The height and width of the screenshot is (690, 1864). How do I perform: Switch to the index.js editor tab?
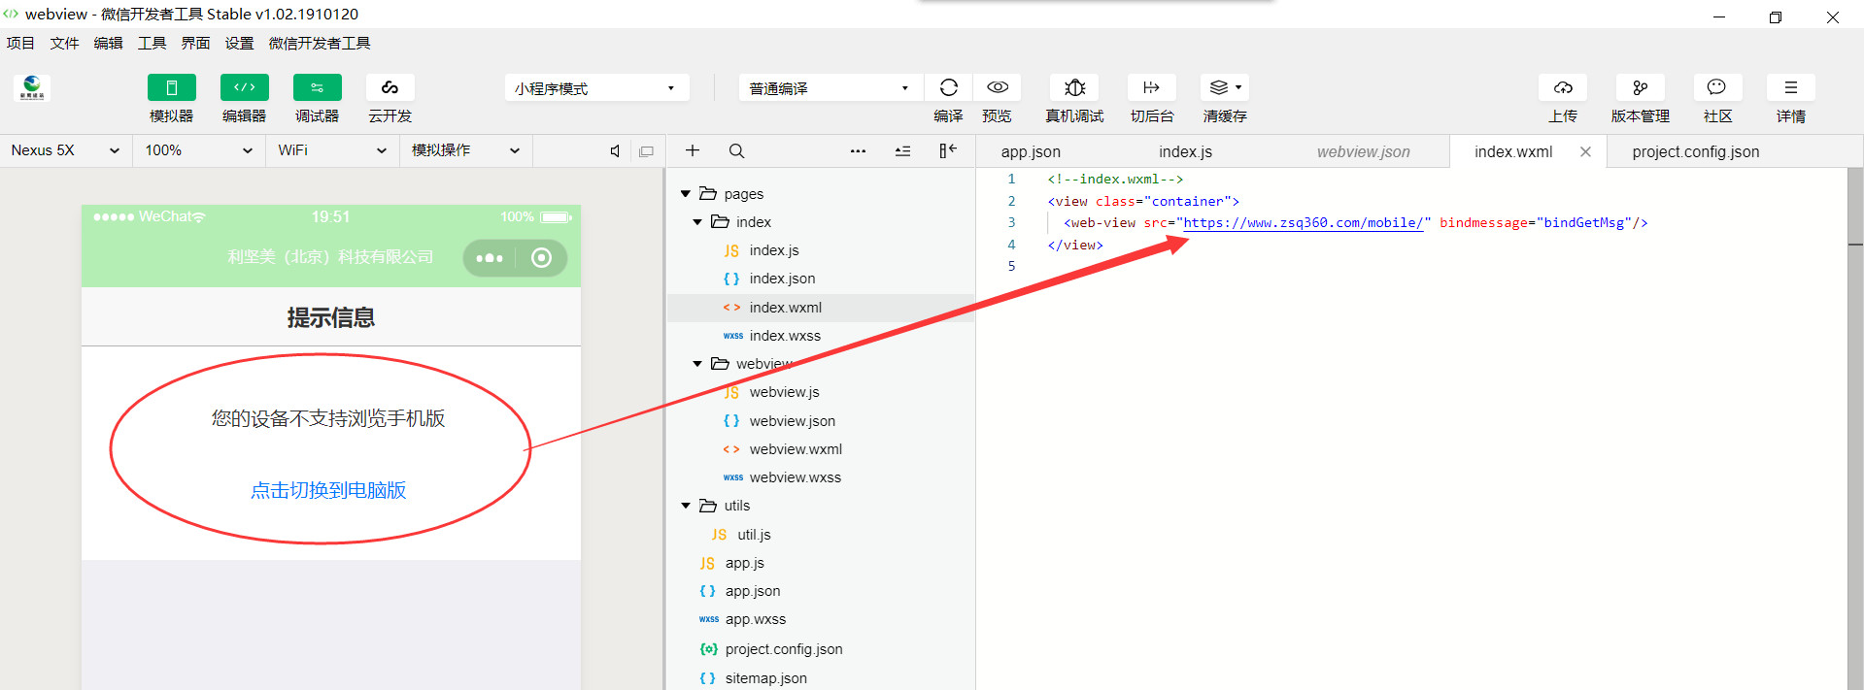pyautogui.click(x=1185, y=151)
